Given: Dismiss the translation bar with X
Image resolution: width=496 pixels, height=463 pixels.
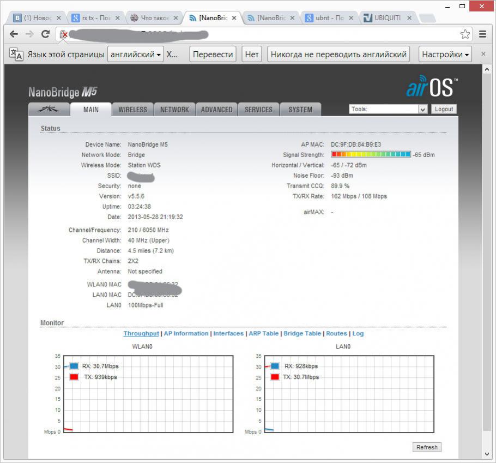Looking at the screenshot, I should tap(483, 54).
